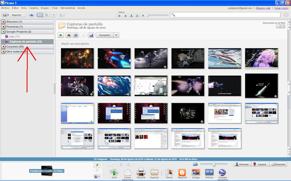The height and width of the screenshot is (181, 291).
Task: Toggle Sincronizar en la Web switch
Action: (280, 26)
